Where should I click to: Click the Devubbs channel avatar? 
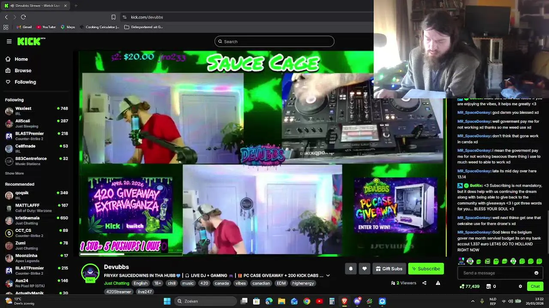(x=90, y=273)
